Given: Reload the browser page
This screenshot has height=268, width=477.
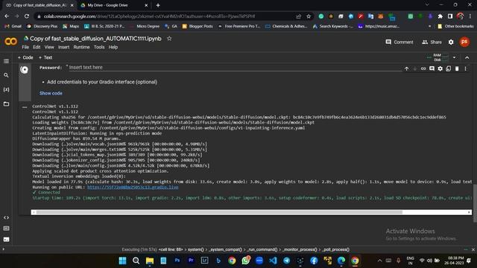Looking at the screenshot, I should tap(27, 16).
